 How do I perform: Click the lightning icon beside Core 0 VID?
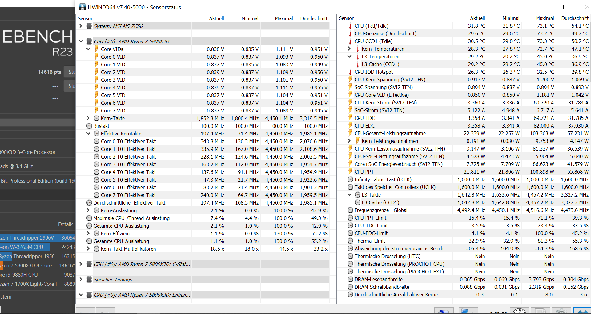point(97,57)
